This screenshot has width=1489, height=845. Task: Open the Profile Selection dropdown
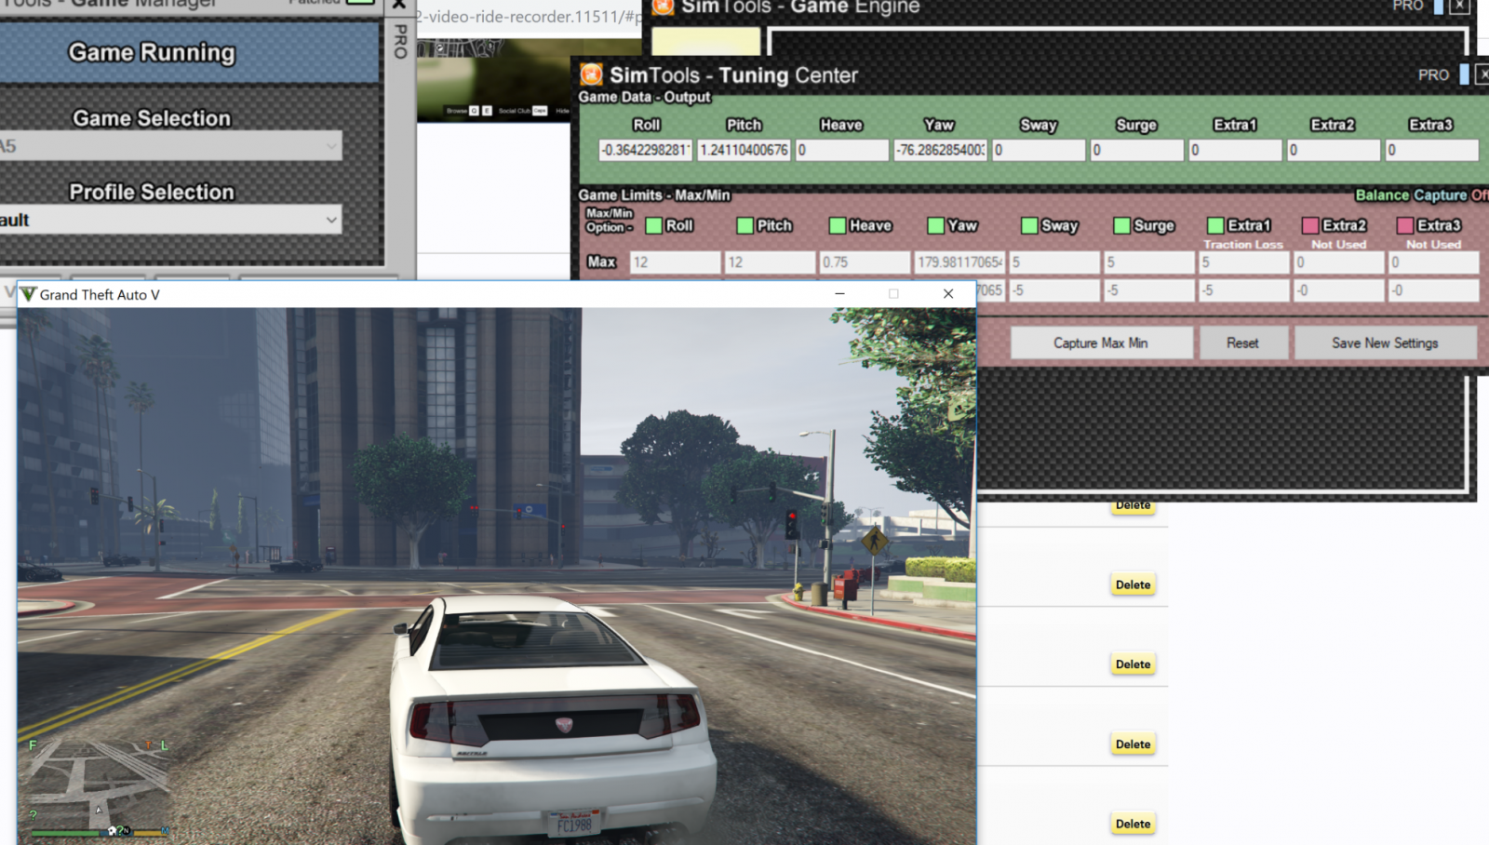pyautogui.click(x=170, y=220)
